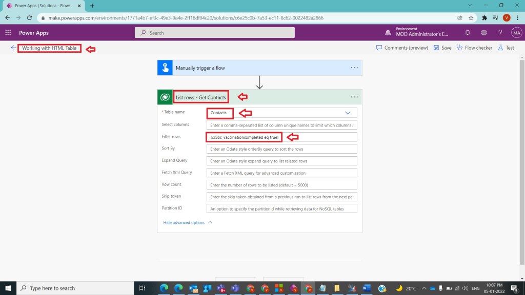Viewport: 525px width, 295px height.
Task: Click Save in the command bar
Action: pos(442,48)
